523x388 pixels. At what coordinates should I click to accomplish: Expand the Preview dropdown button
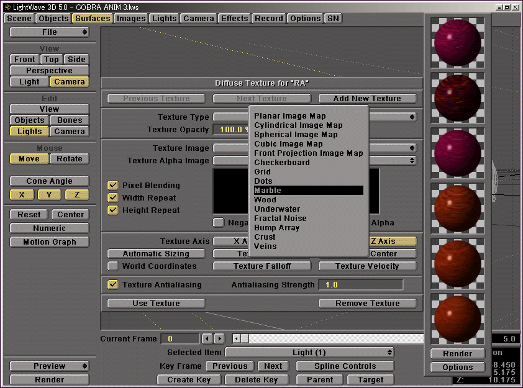(50, 366)
